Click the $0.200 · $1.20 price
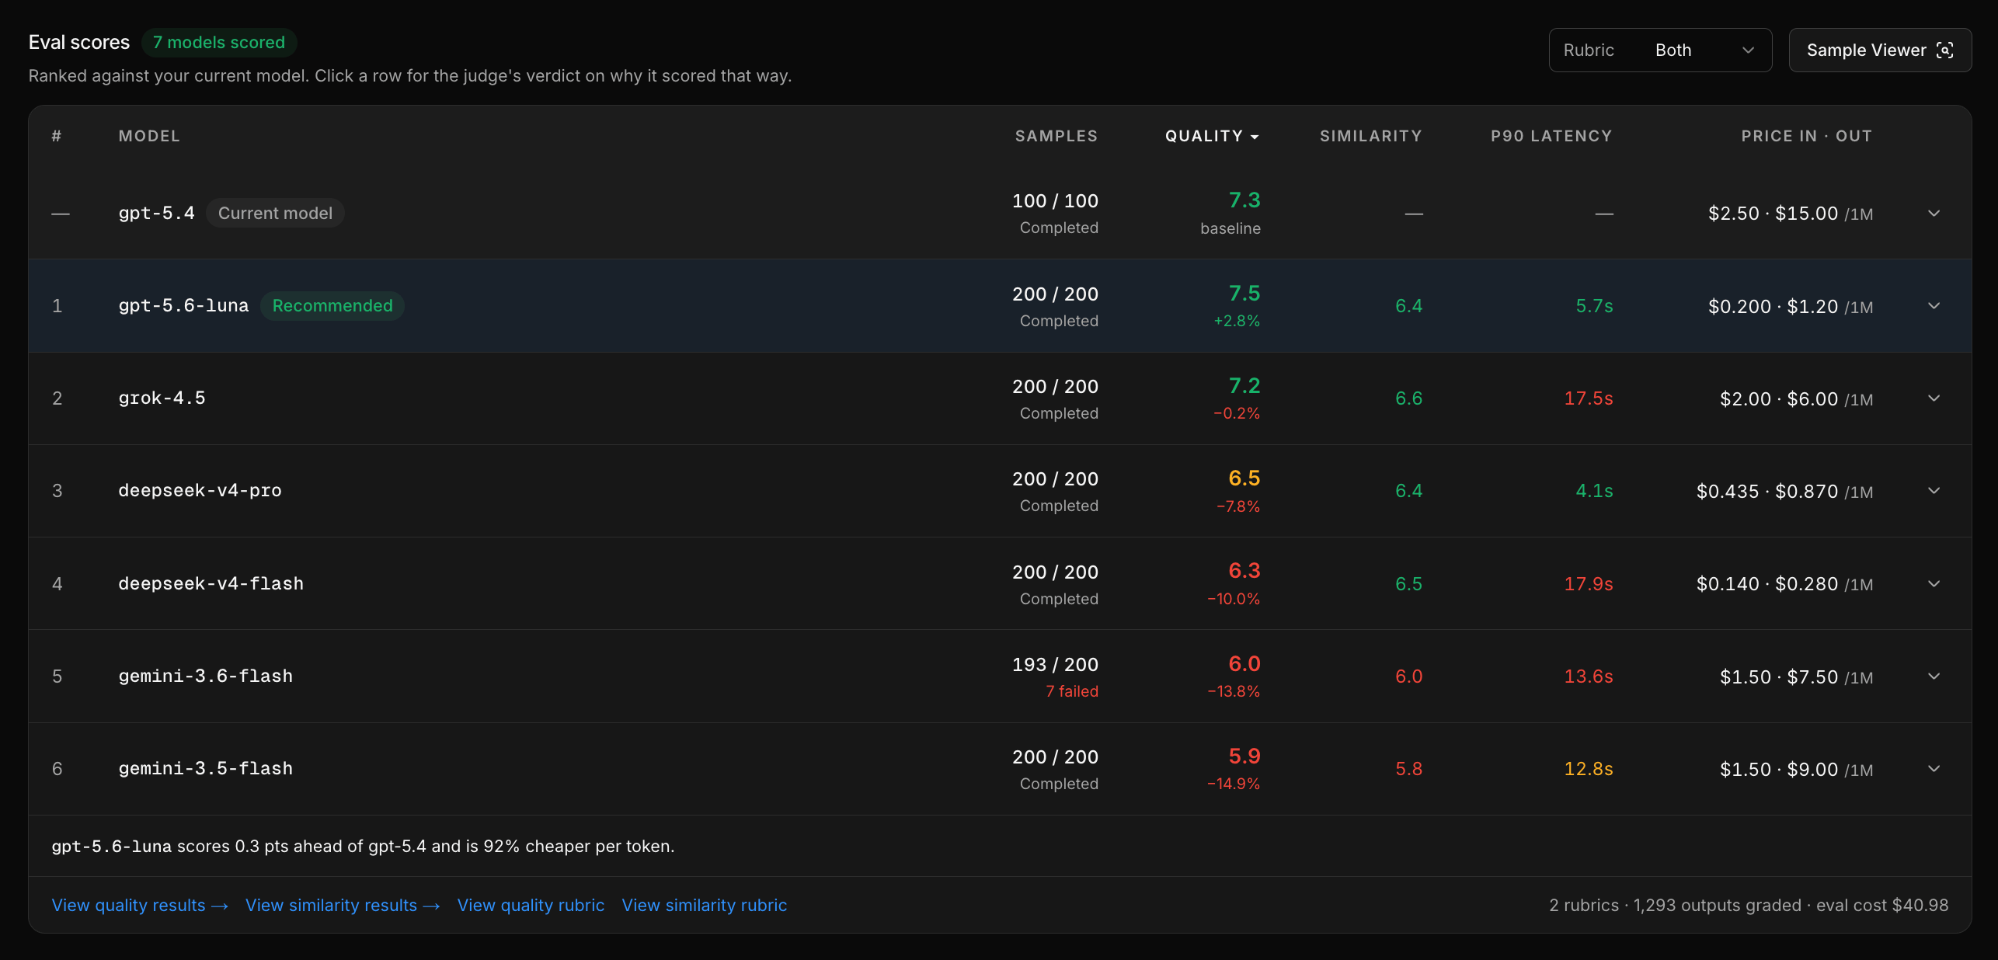 (1791, 307)
